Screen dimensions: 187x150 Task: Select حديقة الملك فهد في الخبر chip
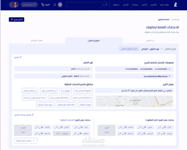59,98
